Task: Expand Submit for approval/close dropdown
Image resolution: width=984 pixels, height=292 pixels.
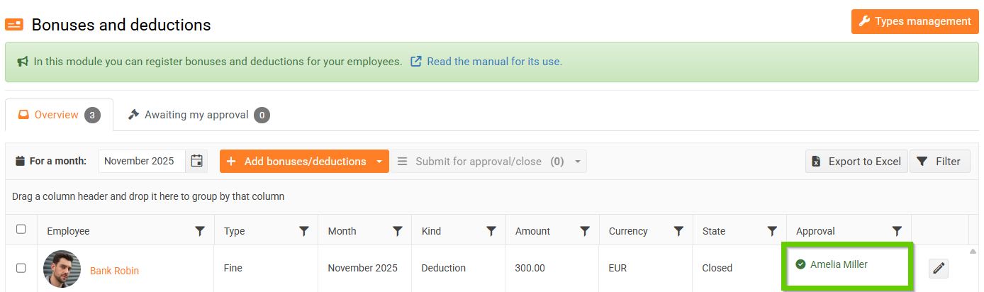Action: (578, 162)
